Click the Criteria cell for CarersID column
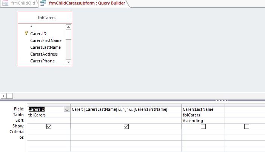The image size is (265, 152). point(49,132)
